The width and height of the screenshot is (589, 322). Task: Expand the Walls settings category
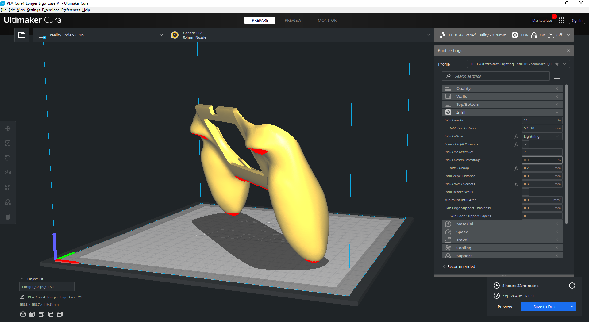tap(502, 96)
